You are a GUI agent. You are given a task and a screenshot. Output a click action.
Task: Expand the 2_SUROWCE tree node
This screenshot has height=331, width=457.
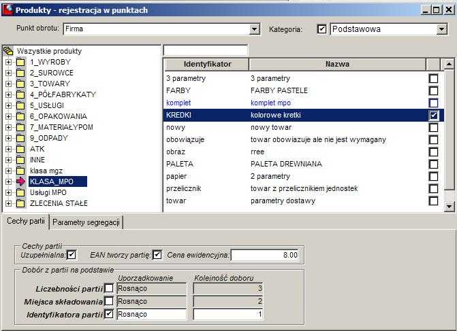click(x=8, y=73)
